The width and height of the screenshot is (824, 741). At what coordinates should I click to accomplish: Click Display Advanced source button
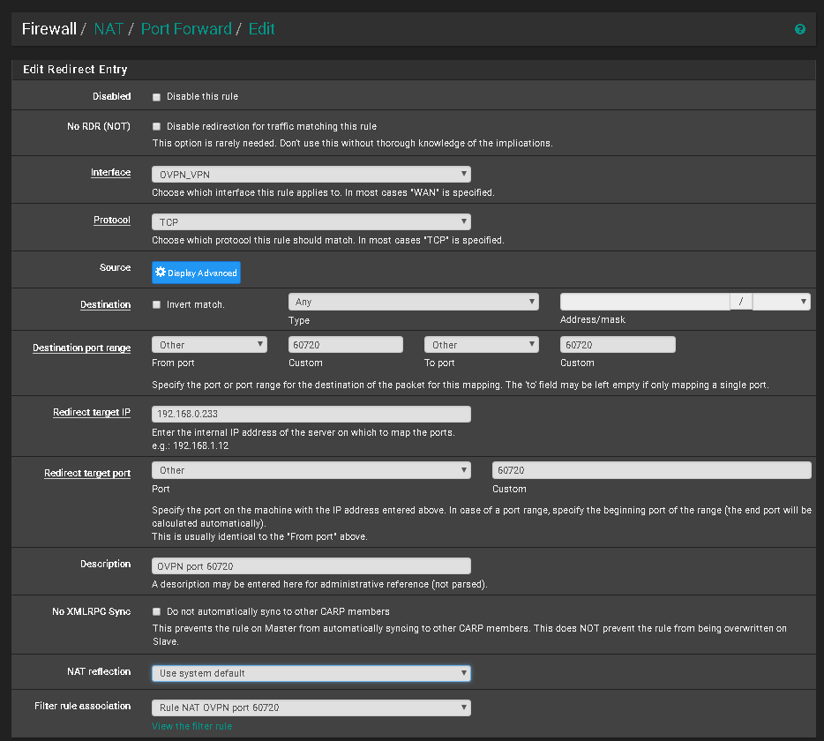coord(196,273)
